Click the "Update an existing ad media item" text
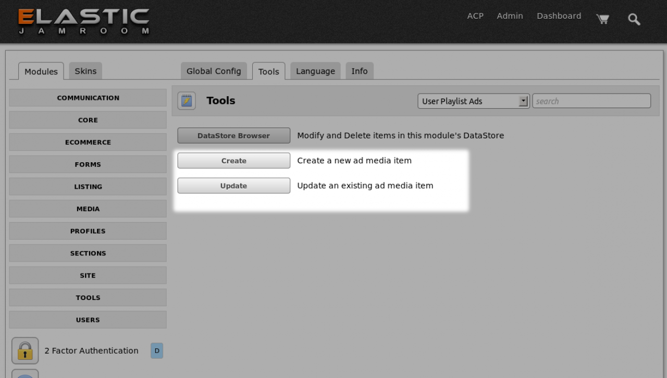 pyautogui.click(x=365, y=186)
